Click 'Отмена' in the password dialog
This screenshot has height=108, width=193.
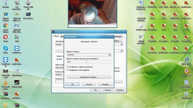[89, 84]
